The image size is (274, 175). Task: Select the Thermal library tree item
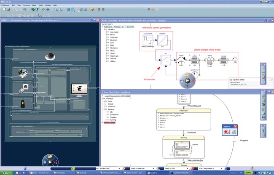(x=113, y=58)
